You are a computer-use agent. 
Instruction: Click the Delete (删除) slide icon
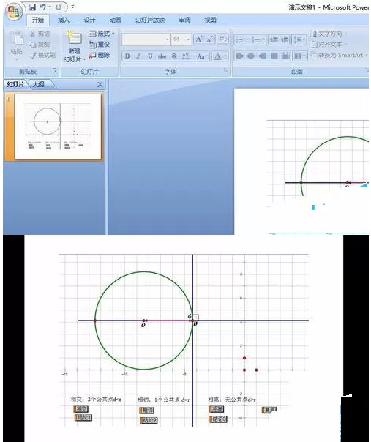coord(92,56)
